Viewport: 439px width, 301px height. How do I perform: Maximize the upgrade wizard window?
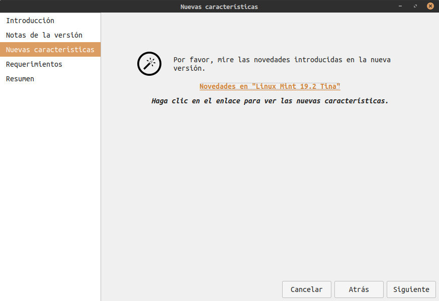[x=415, y=6]
